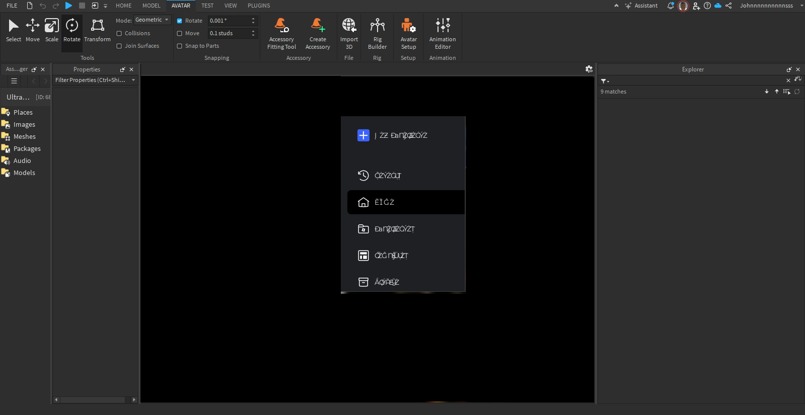This screenshot has height=415, width=805.
Task: Open the Assistant panel
Action: (x=641, y=6)
